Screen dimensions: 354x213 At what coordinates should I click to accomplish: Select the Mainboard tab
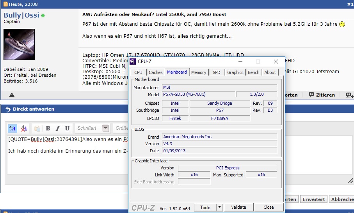tap(177, 72)
